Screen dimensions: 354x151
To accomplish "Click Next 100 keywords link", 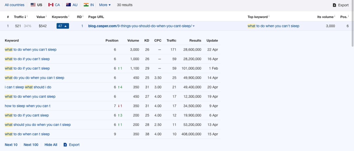I will [31, 145].
